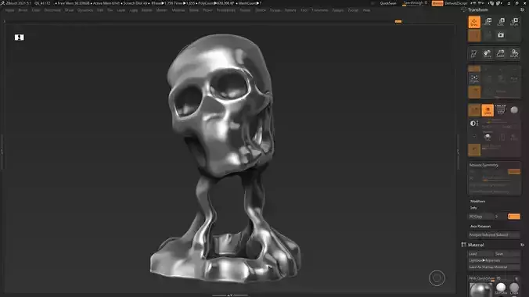Click the Xpose dotted-frame icon
The width and height of the screenshot is (529, 297).
pos(474,79)
